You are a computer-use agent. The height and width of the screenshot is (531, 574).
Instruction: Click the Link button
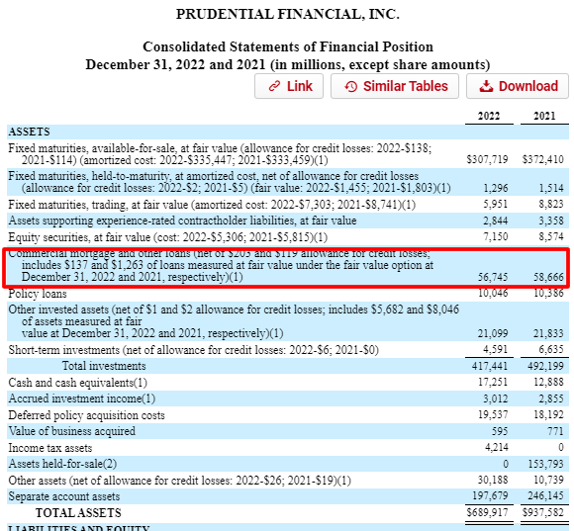click(289, 86)
